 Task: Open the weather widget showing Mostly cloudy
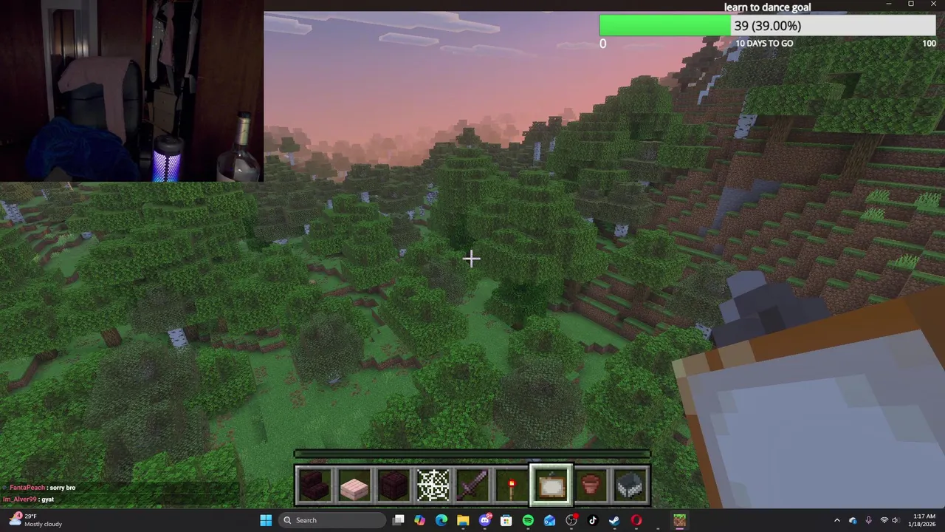[x=35, y=519]
